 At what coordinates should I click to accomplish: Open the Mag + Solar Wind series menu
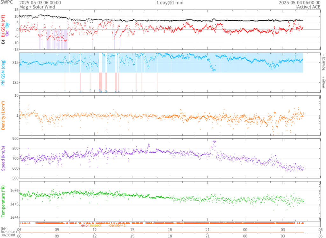click(37, 7)
